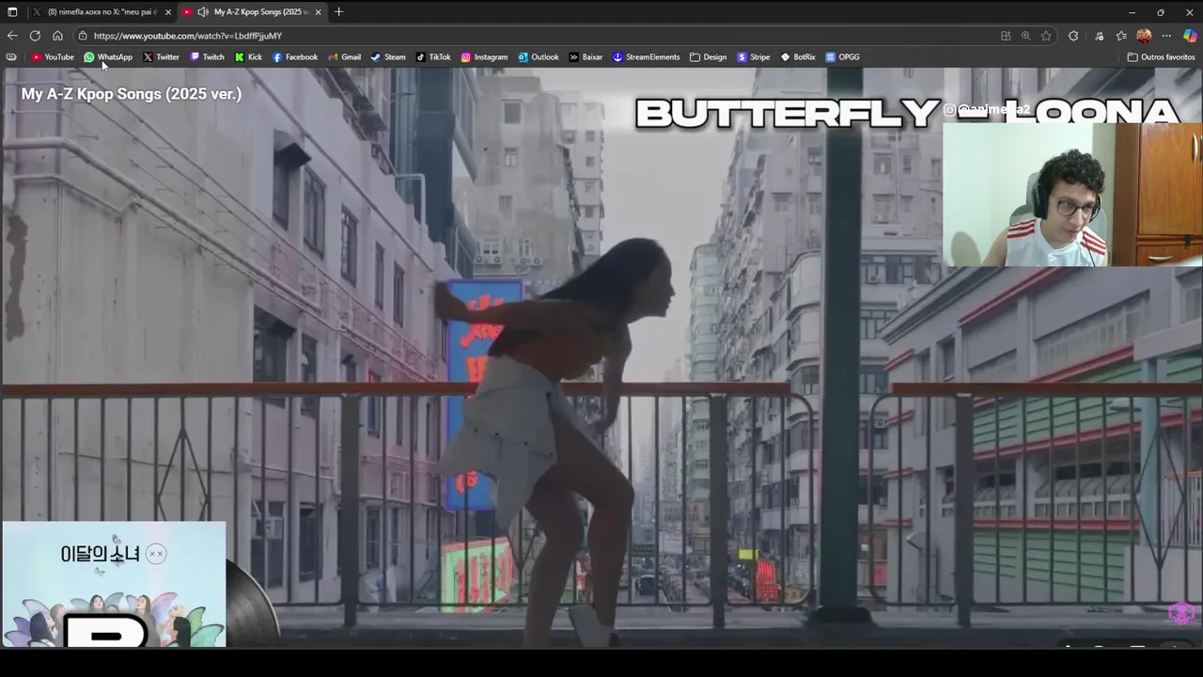Screen dimensions: 1203x677
Task: Open the browser extensions menu
Action: 1073,36
